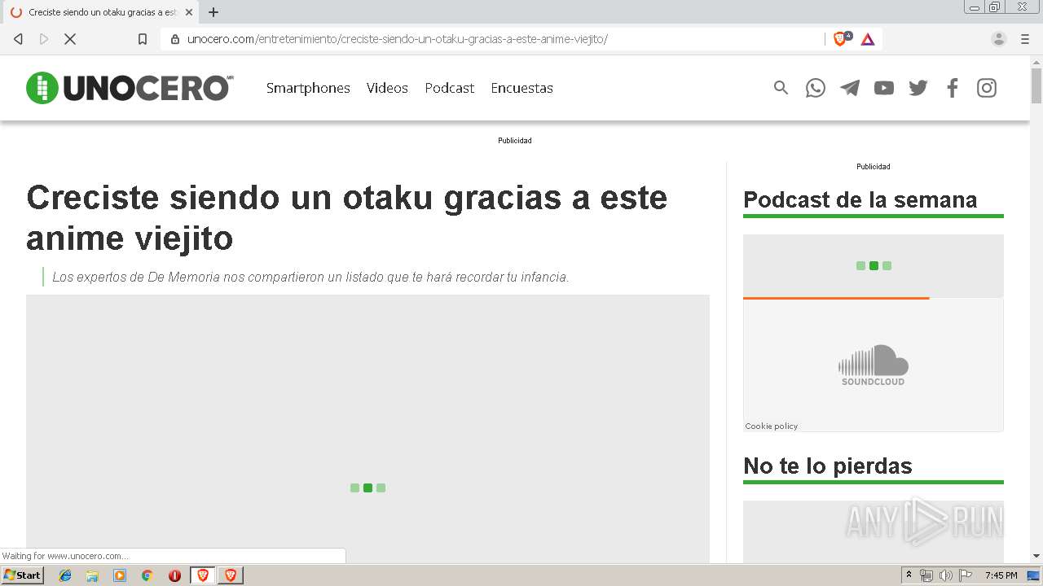1043x586 pixels.
Task: Bookmark this page with the bookmark icon
Action: (x=143, y=39)
